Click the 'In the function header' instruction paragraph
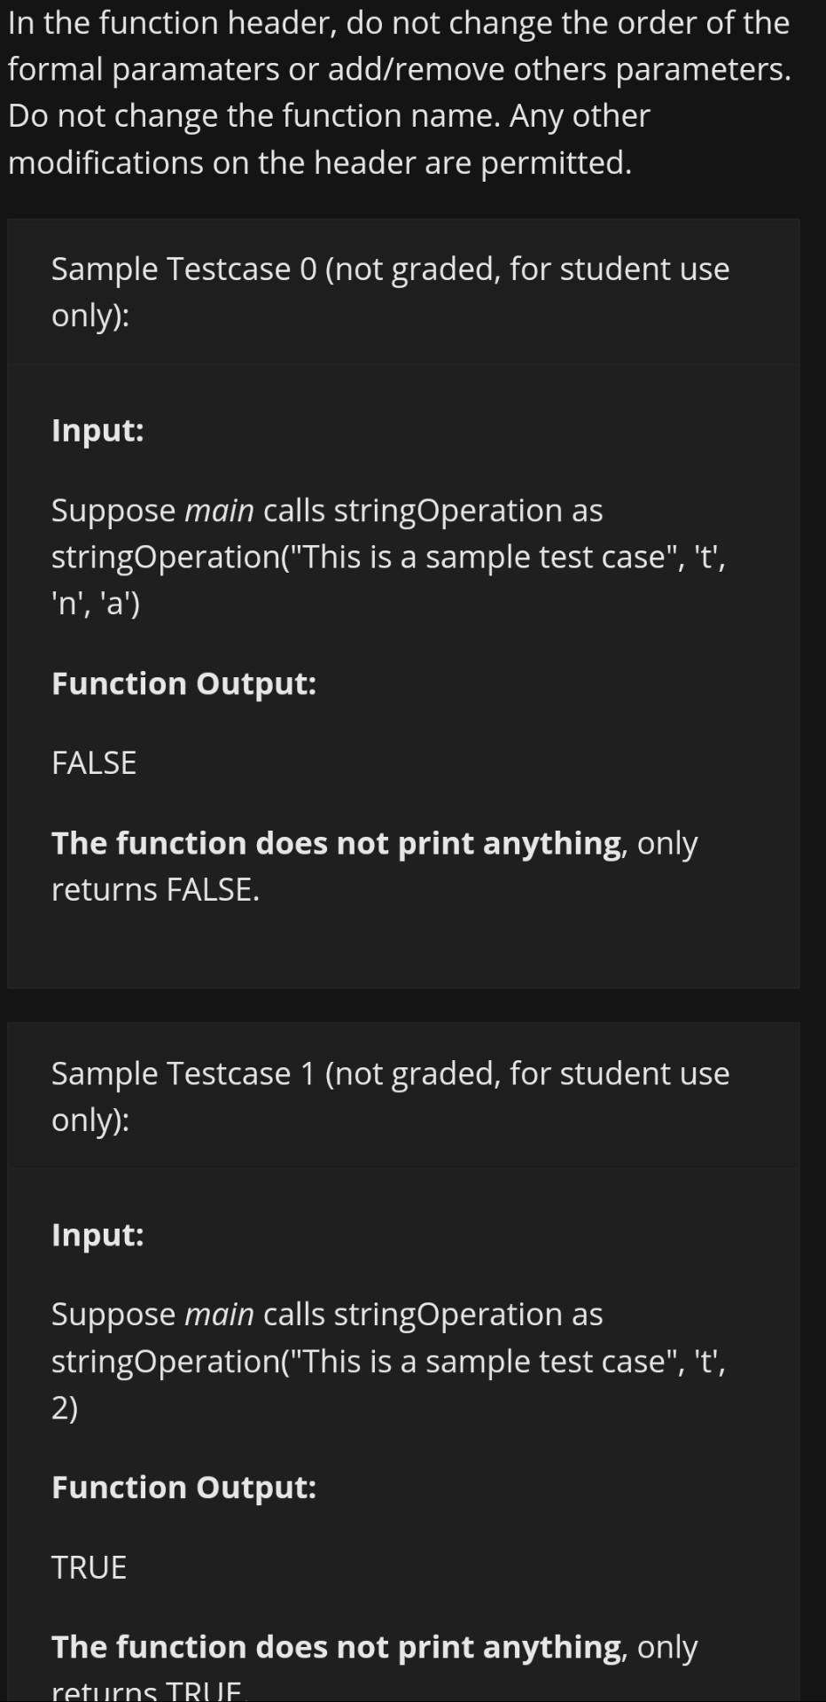826x1702 pixels. (400, 92)
